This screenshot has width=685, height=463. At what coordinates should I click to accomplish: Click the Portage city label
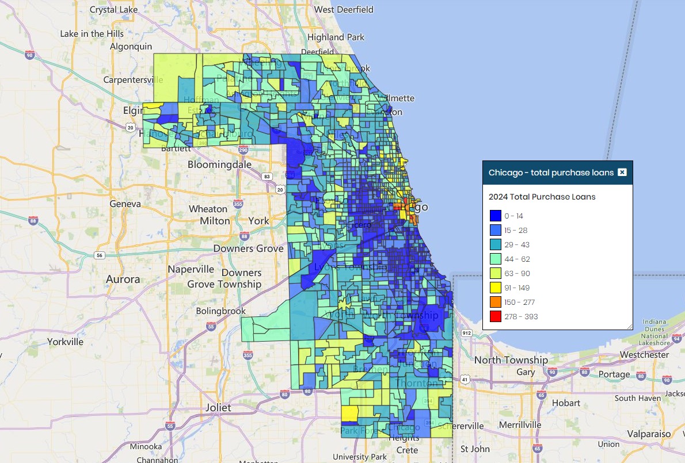coord(614,374)
